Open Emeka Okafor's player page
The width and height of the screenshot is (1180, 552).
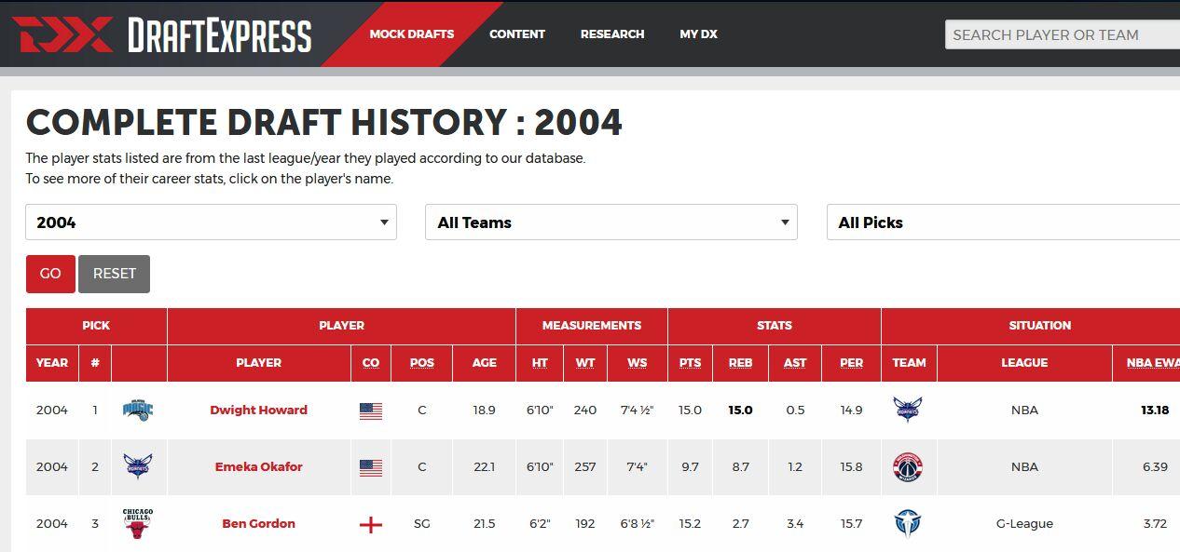click(258, 467)
